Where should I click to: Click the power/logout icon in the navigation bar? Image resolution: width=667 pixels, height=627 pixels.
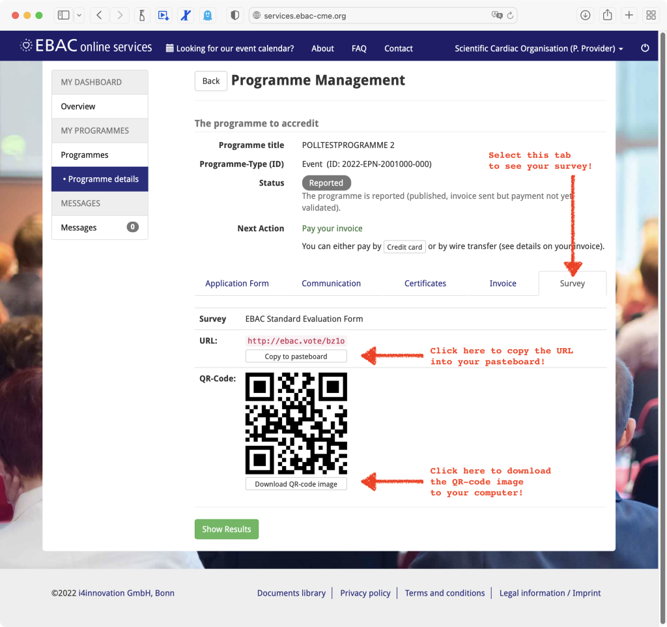[645, 48]
